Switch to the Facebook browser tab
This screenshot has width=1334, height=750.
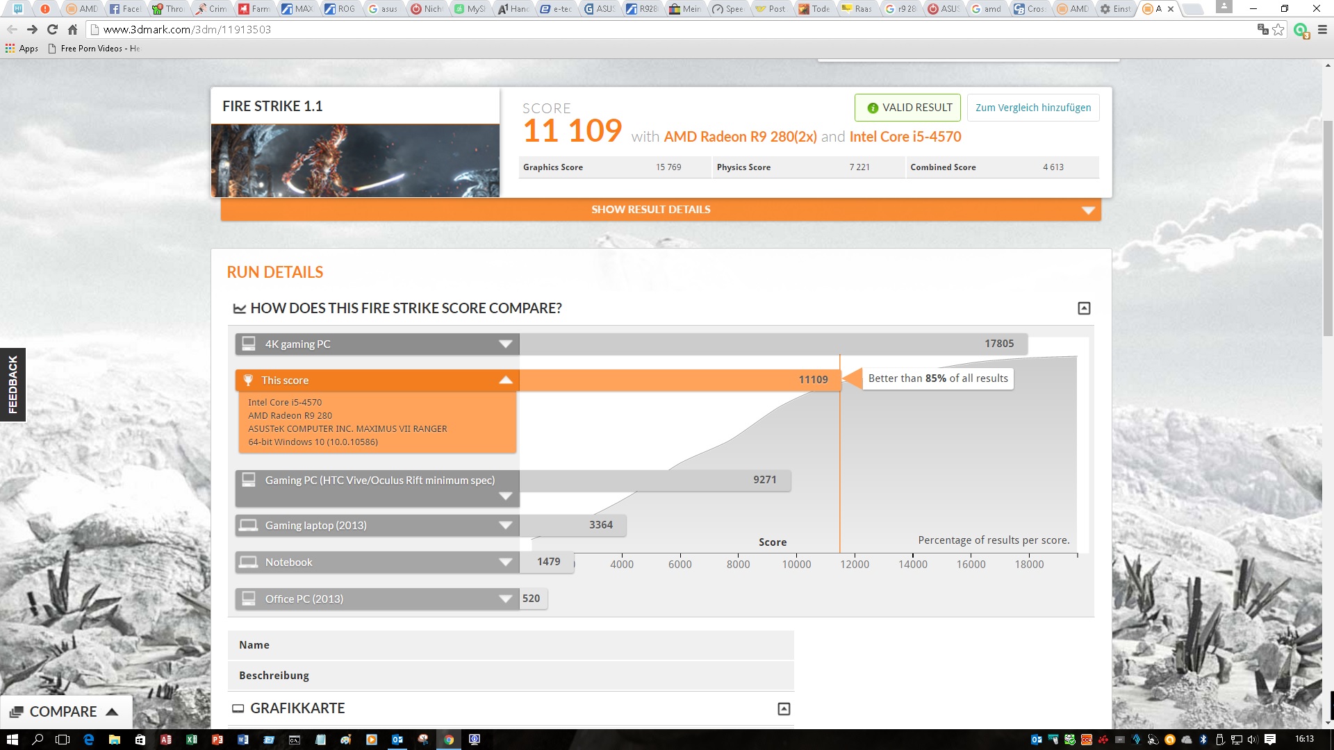click(x=126, y=9)
